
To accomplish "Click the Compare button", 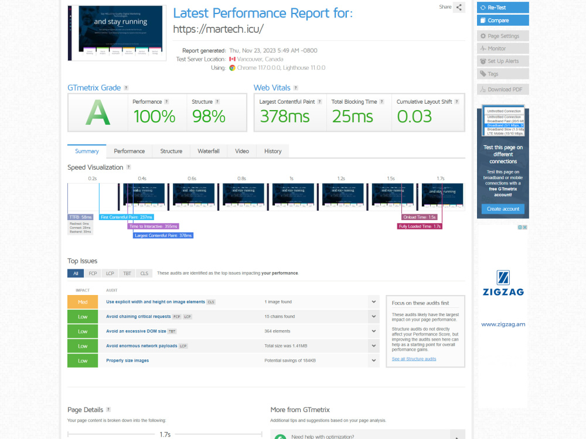I will 503,20.
